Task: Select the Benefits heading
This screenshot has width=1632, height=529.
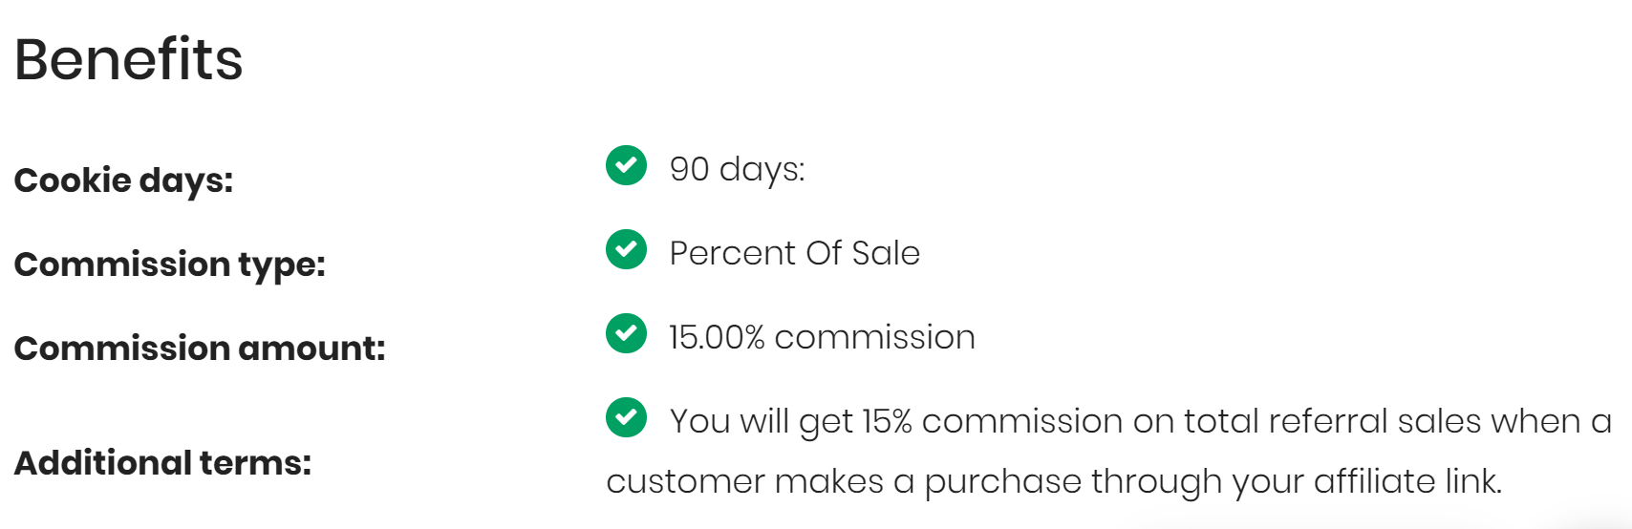Action: click(x=129, y=59)
